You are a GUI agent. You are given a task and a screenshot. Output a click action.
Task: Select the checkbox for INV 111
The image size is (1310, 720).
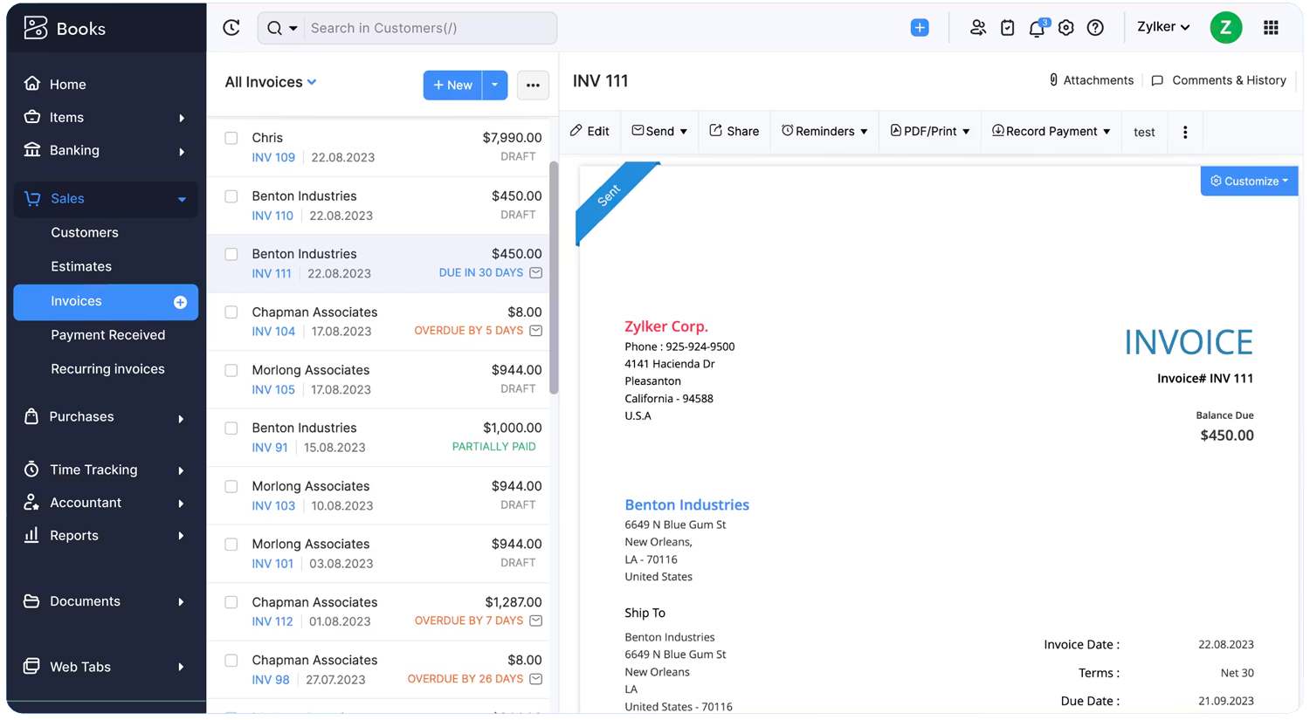click(x=231, y=254)
